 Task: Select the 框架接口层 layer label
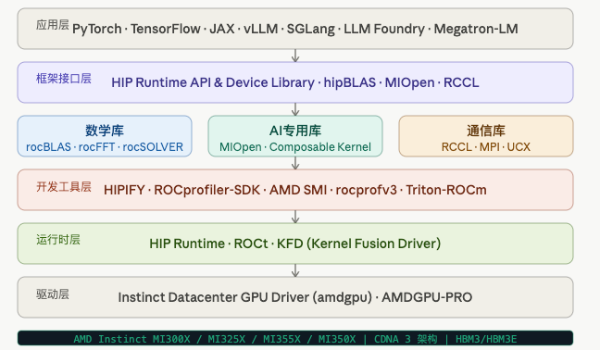[x=64, y=79]
